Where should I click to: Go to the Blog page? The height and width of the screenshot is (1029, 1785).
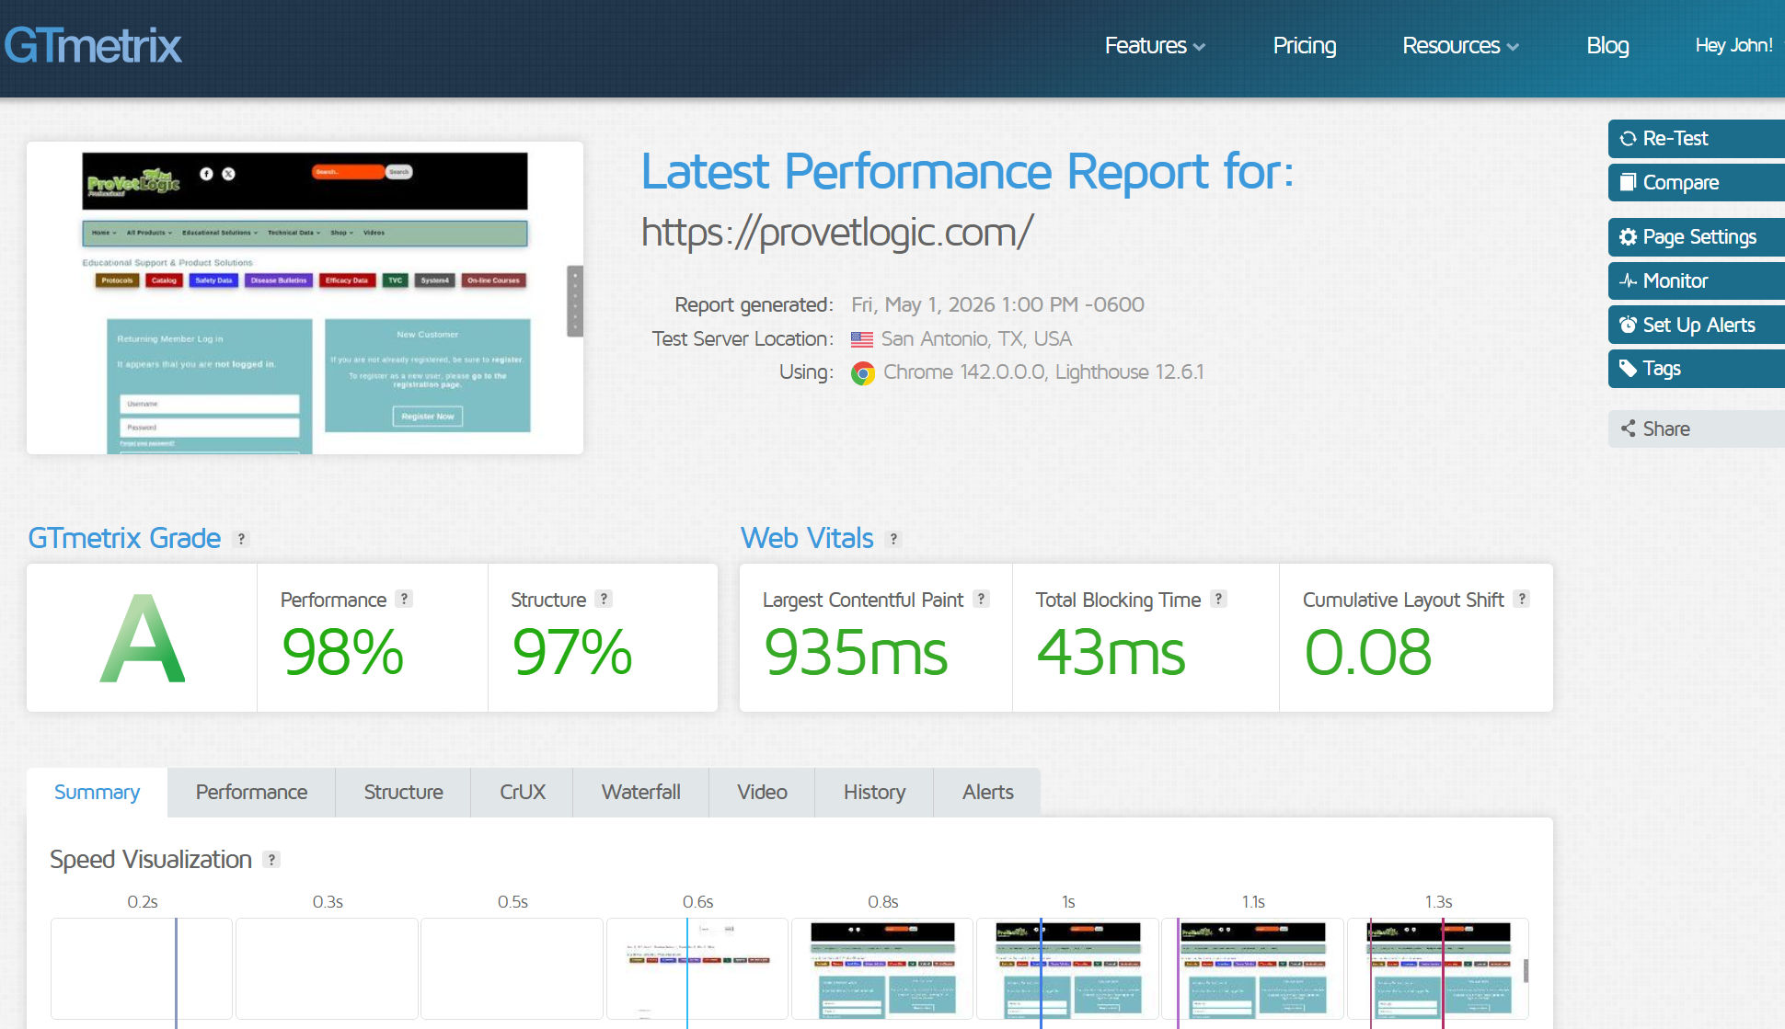click(x=1607, y=45)
